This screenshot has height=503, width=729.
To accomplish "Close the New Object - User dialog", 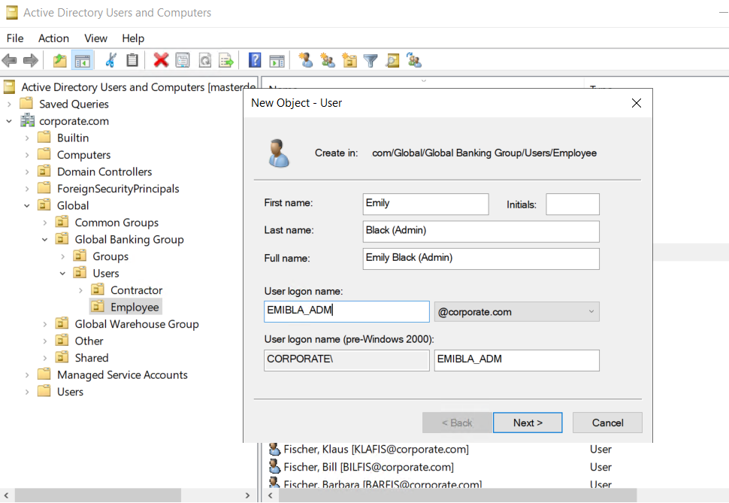I will pyautogui.click(x=637, y=103).
